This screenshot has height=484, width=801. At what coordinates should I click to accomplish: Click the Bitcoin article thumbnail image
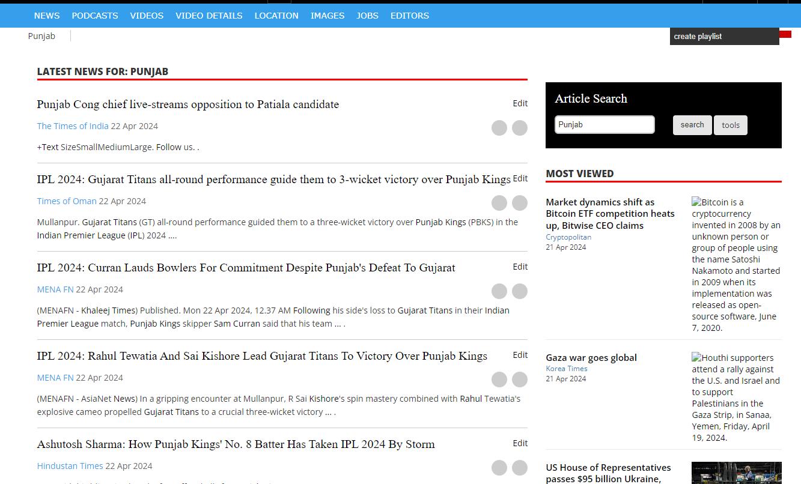click(737, 265)
